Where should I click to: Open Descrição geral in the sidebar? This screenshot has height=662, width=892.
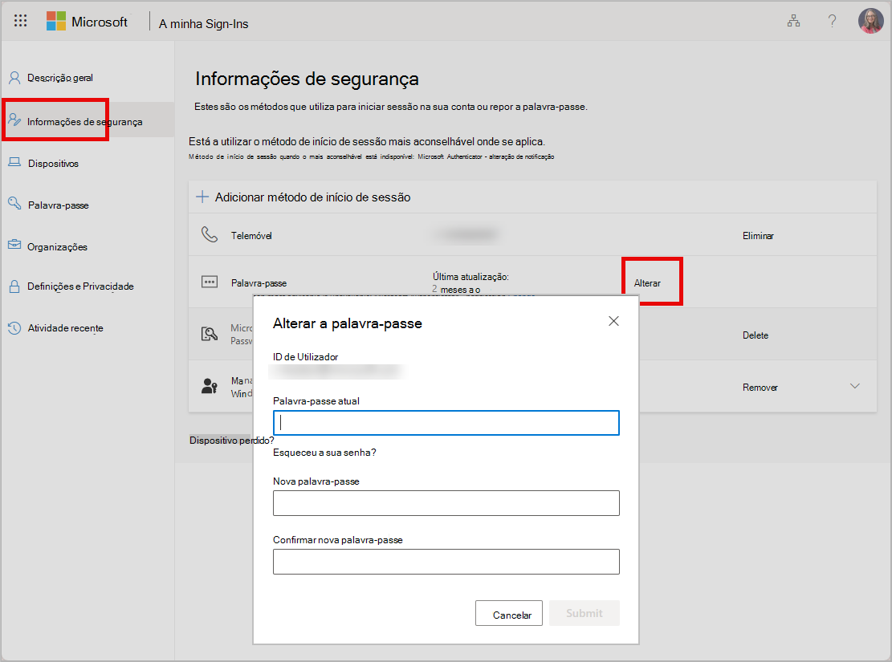pyautogui.click(x=60, y=78)
